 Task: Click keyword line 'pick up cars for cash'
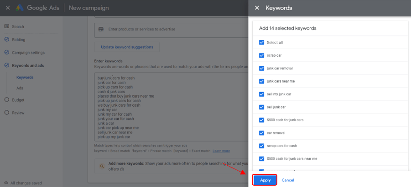point(115,87)
